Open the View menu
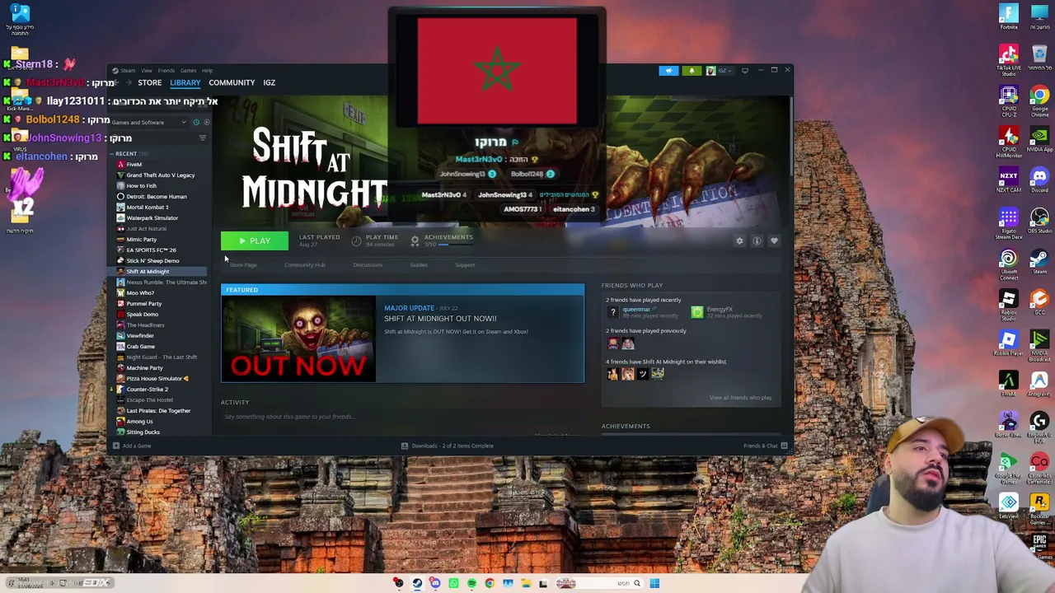1055x593 pixels. (x=146, y=70)
